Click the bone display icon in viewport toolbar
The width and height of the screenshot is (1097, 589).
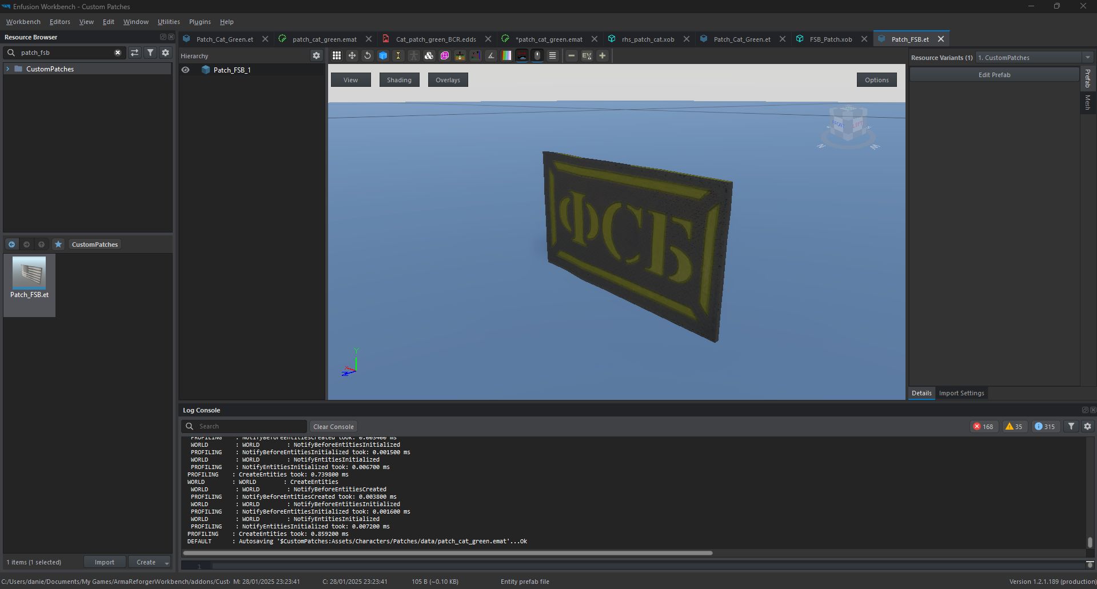(x=398, y=55)
